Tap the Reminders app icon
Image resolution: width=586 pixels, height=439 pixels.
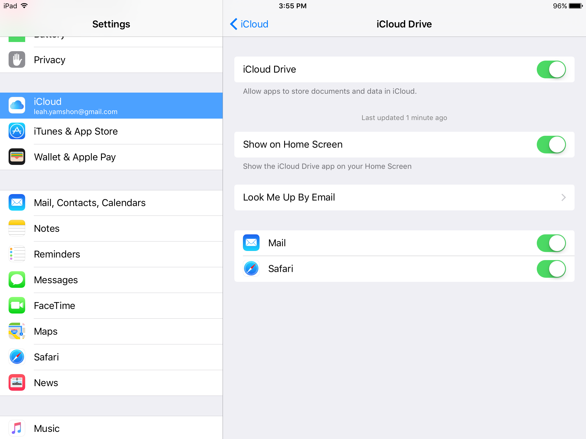coord(17,254)
